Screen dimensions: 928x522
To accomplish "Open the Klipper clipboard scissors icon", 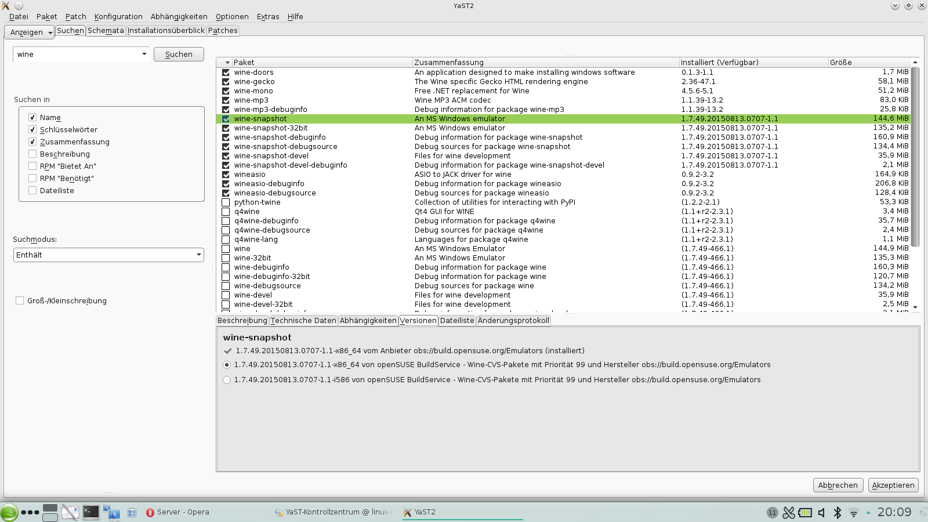I will [x=789, y=513].
